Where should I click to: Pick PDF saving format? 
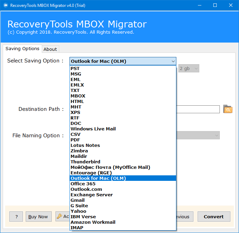(x=123, y=140)
